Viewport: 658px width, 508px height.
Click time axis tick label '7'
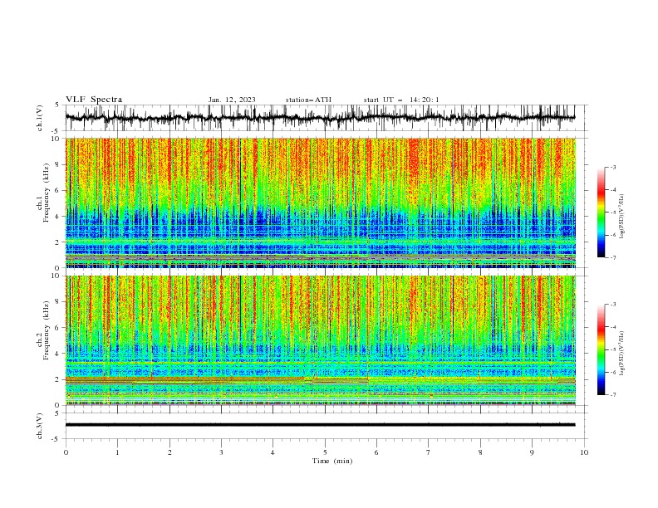429,452
